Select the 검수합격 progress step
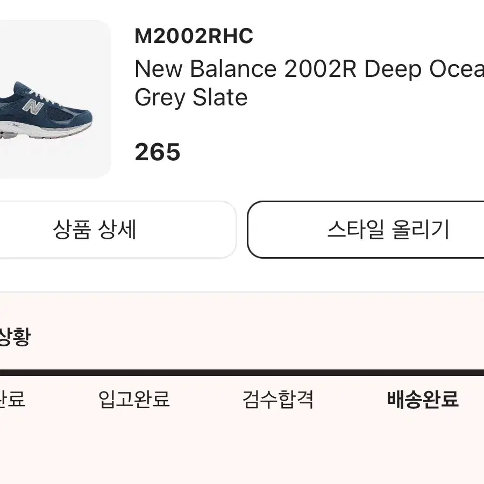 point(278,399)
